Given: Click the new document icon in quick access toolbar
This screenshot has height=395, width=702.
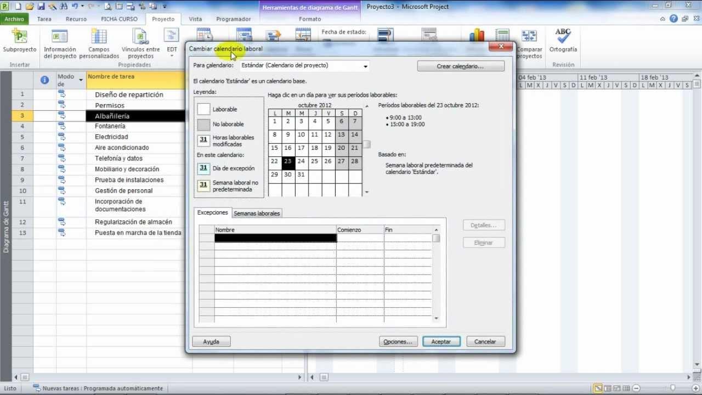Looking at the screenshot, I should pyautogui.click(x=18, y=7).
